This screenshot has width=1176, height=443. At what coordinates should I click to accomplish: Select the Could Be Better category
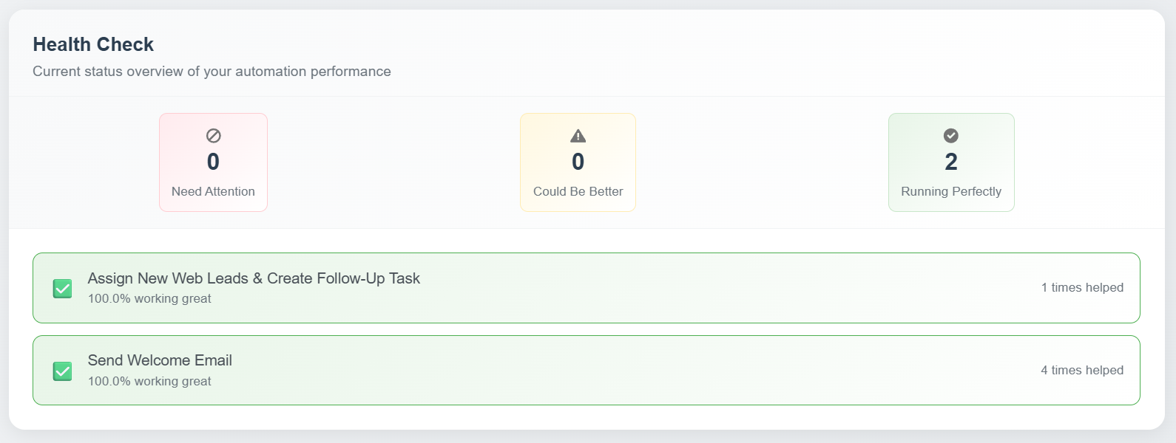(x=578, y=162)
